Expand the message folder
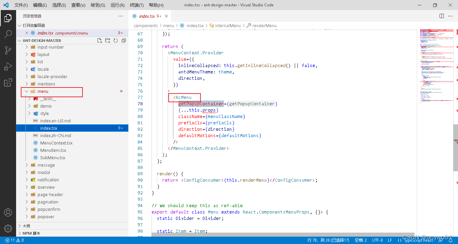The height and width of the screenshot is (244, 458). pyautogui.click(x=72, y=165)
